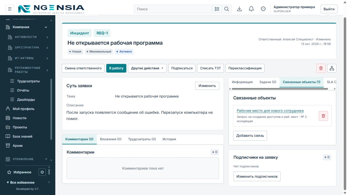Click the Переклассификация button

click(x=245, y=68)
